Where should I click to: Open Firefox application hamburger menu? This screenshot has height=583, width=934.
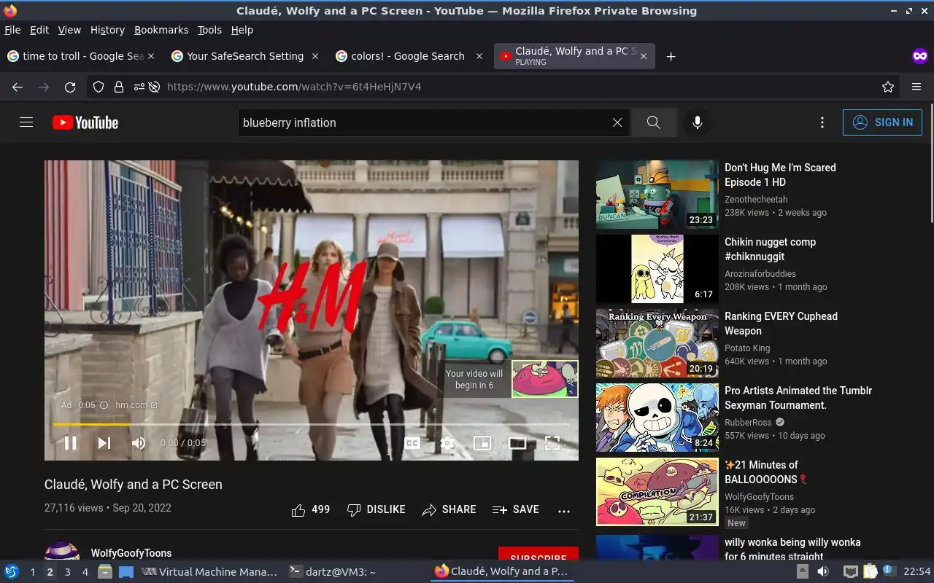pyautogui.click(x=916, y=87)
